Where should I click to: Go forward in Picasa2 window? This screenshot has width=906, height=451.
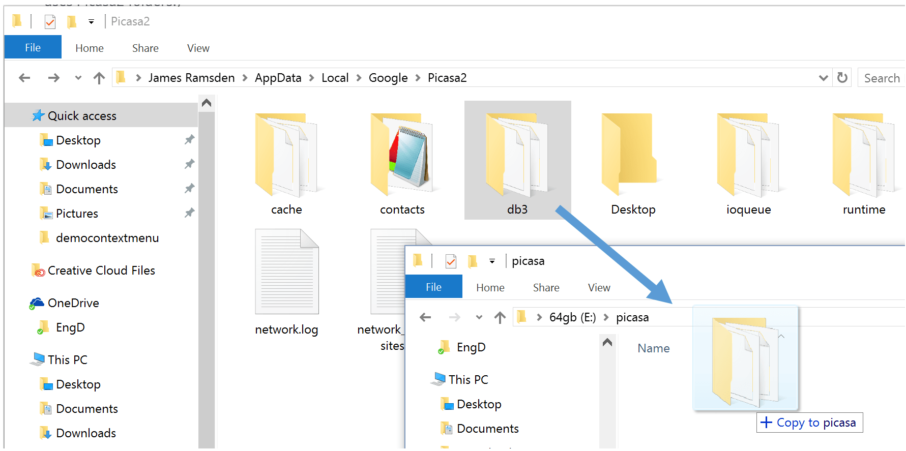tap(53, 78)
